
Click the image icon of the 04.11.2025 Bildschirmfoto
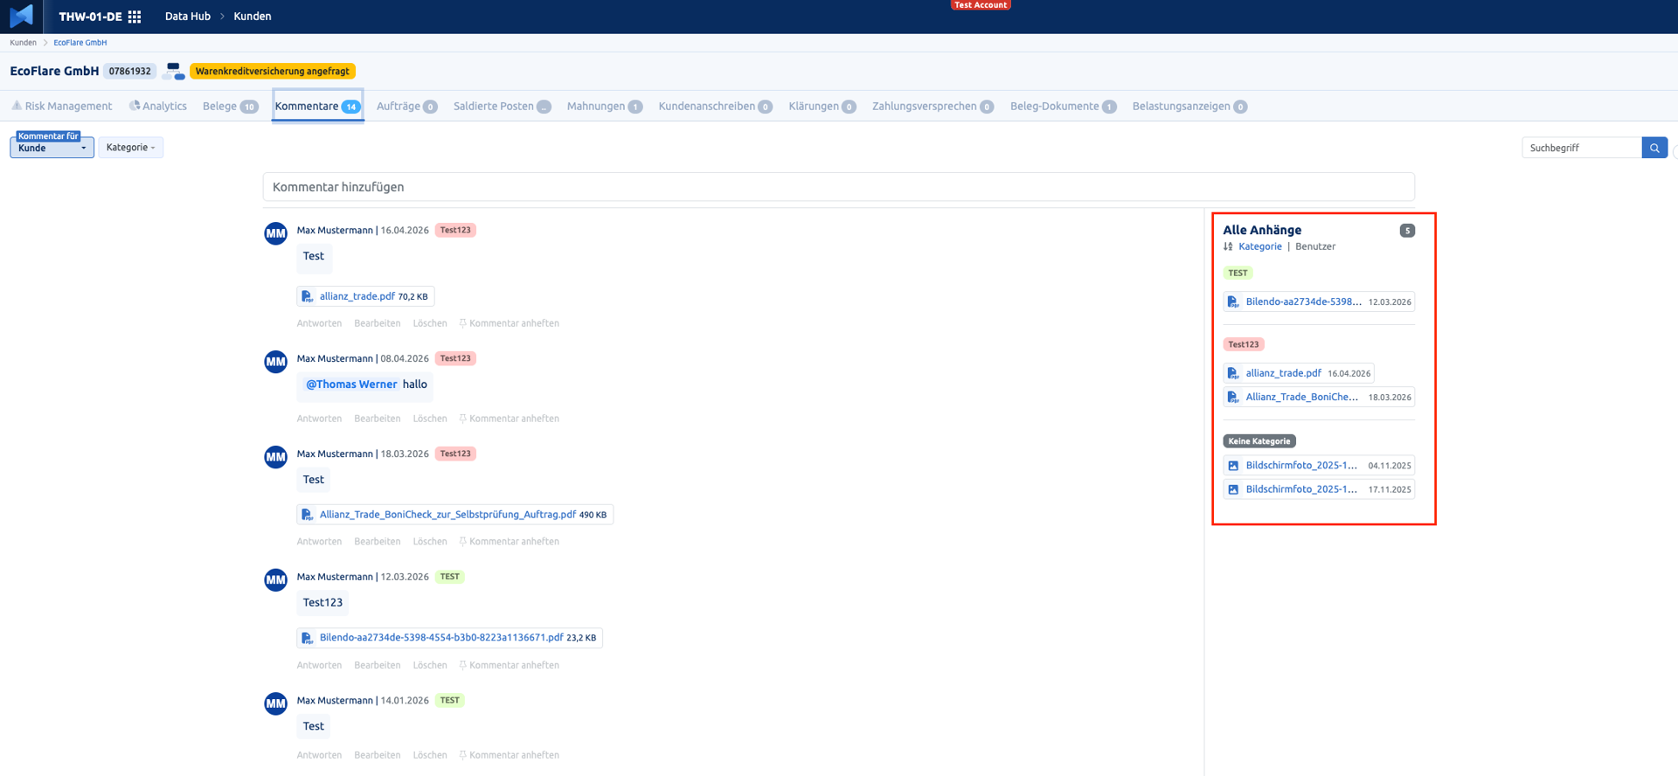[1233, 466]
